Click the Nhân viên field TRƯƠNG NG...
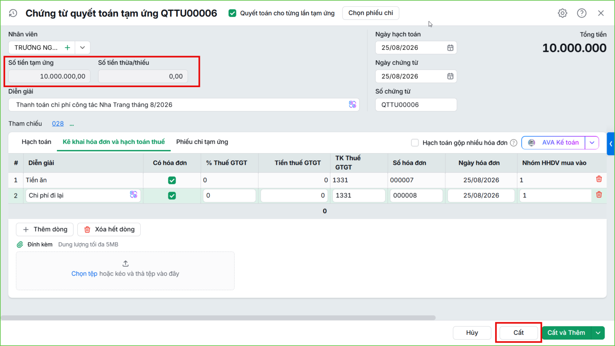This screenshot has width=615, height=346. [35, 48]
